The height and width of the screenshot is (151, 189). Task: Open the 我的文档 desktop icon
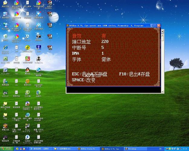pos(5,4)
